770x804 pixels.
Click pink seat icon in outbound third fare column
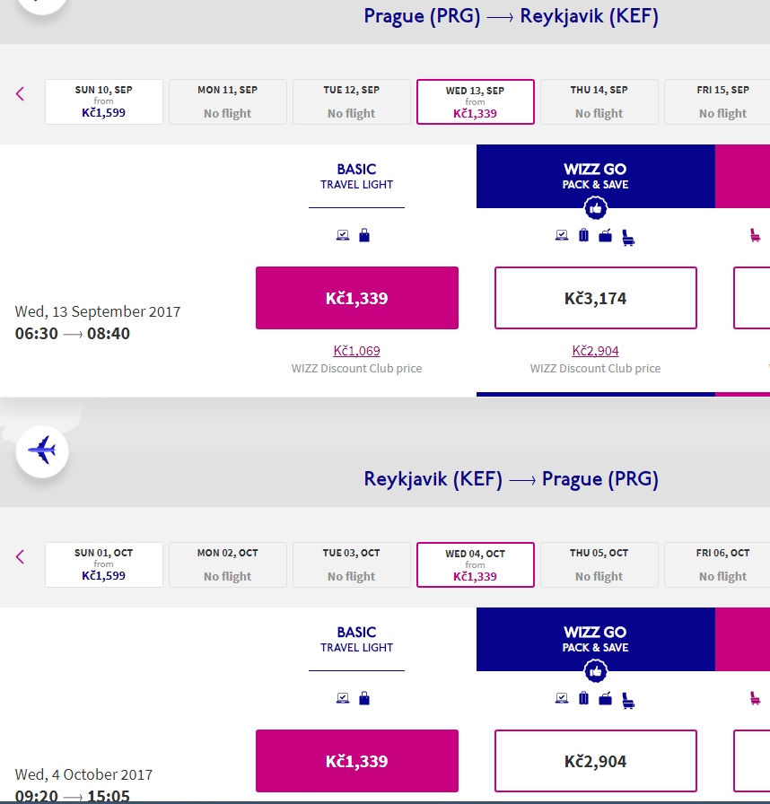[755, 235]
